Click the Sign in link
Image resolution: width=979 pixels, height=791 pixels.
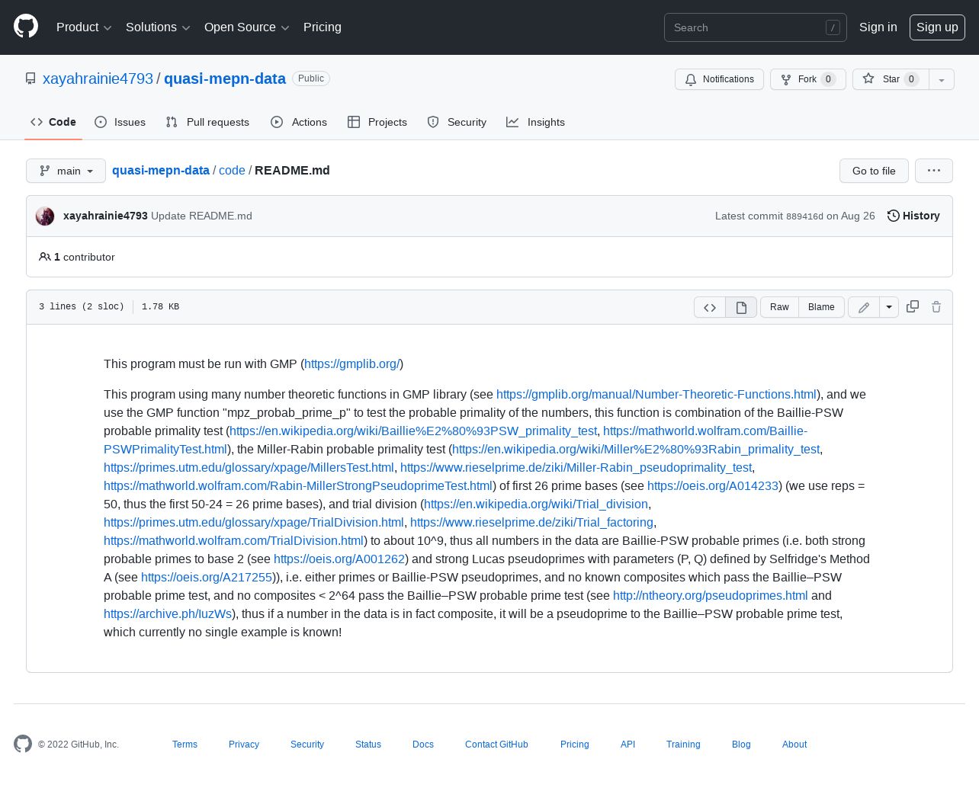878,27
